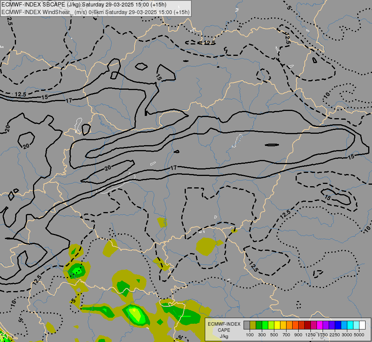The image size is (372, 342).
Task: Click the legend value 700
Action: (x=287, y=335)
